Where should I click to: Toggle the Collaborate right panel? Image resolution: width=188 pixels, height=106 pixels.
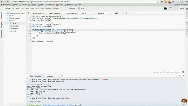[x=187, y=16]
